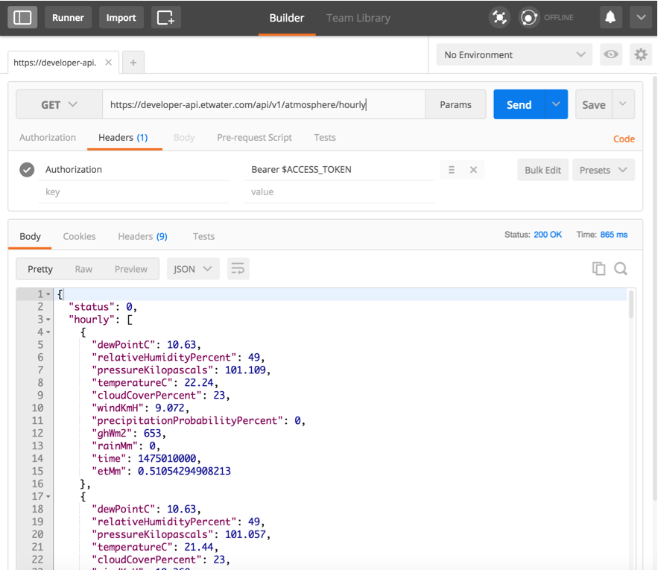Screen dimensions: 658x570
Task: Click the 865 ms time value
Action: 613,235
